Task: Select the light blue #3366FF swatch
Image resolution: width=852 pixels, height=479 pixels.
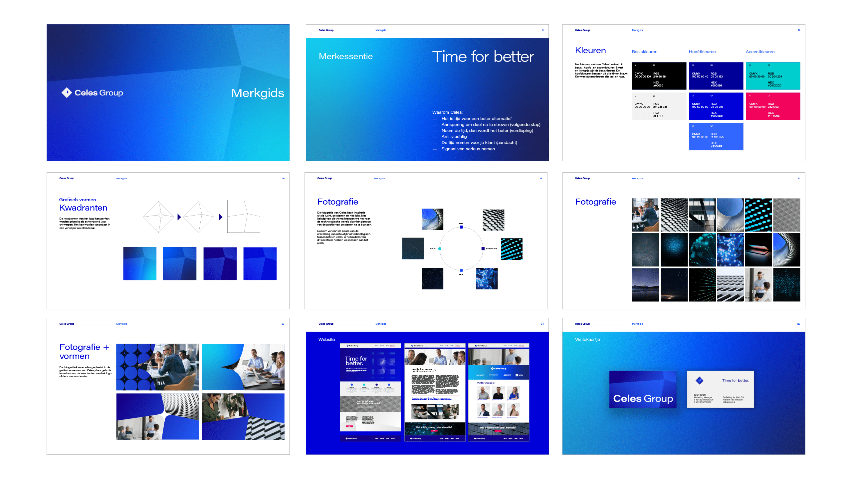Action: pyautogui.click(x=716, y=137)
